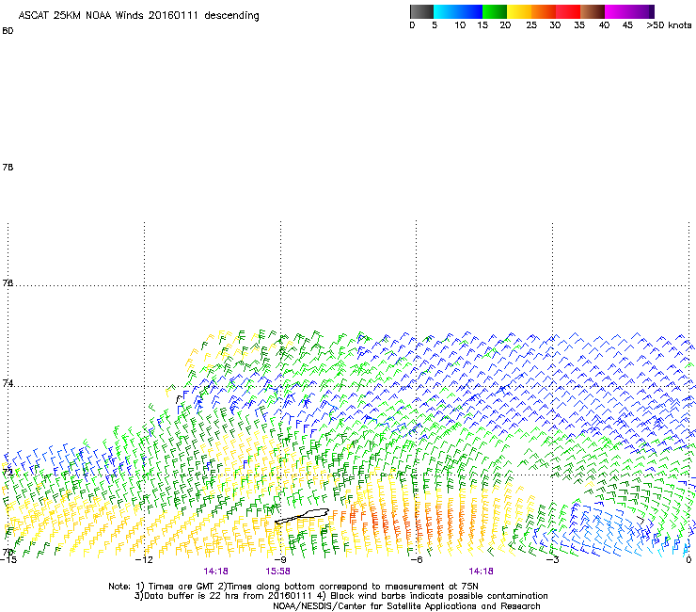Click the '>50 knots' legend label

click(669, 25)
